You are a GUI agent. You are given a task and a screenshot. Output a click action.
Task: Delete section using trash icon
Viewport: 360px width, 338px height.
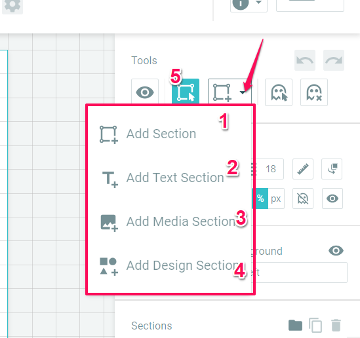pyautogui.click(x=336, y=325)
